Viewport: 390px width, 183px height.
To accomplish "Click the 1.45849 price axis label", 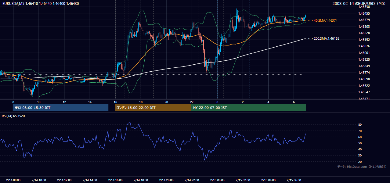I will 364,66.
